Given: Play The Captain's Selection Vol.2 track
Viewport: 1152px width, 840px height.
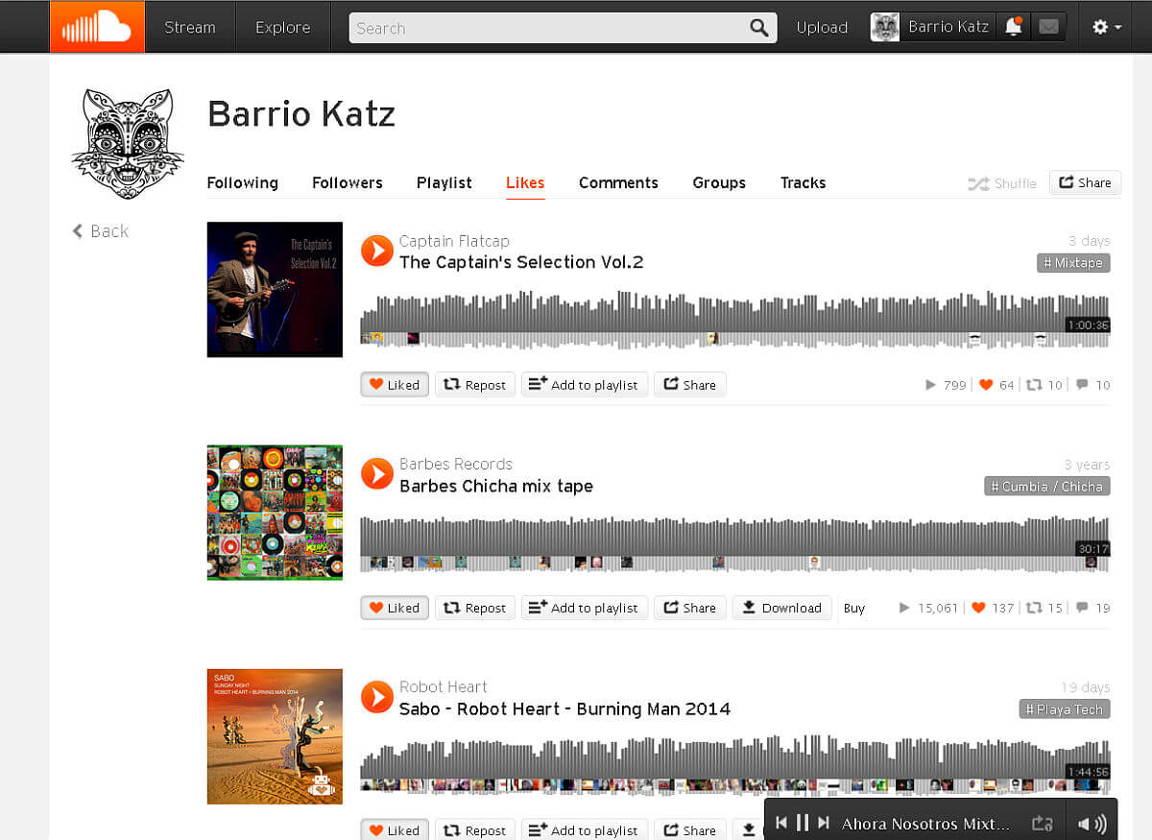Looking at the screenshot, I should 377,251.
